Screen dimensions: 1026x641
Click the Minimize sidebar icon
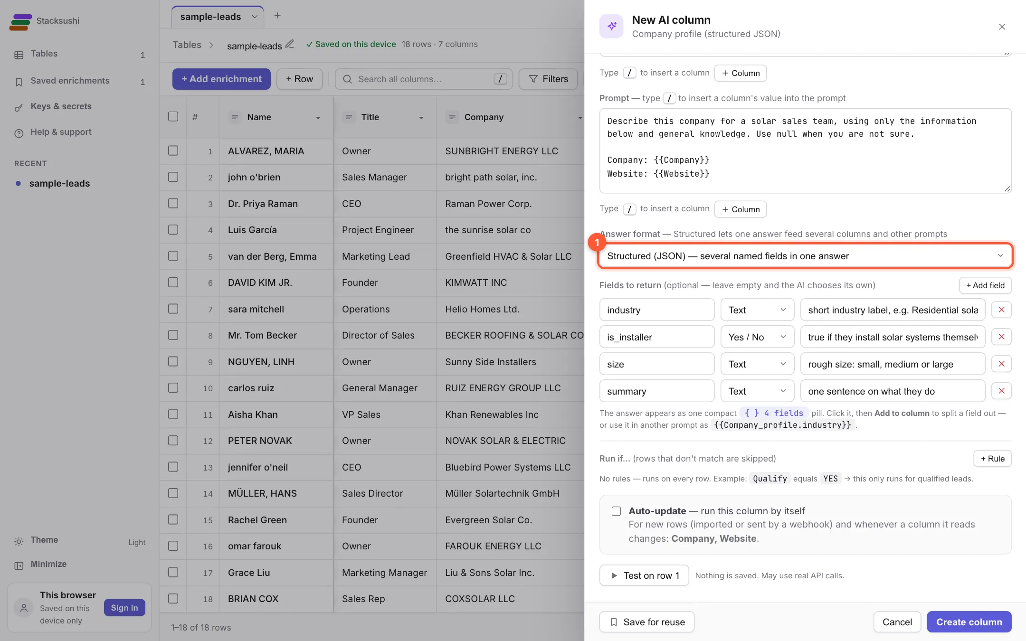point(19,565)
